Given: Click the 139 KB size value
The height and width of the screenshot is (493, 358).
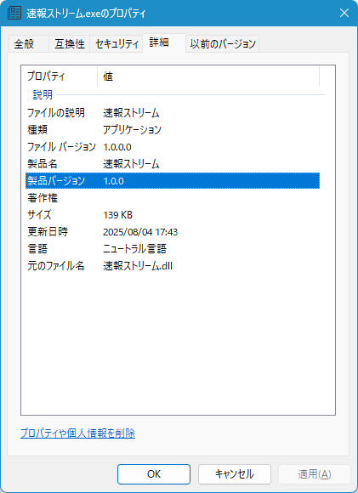Looking at the screenshot, I should 117,215.
